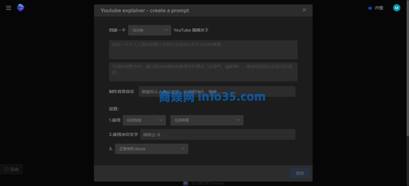Click the 设置: heading text
Image resolution: width=409 pixels, height=186 pixels.
[x=114, y=109]
